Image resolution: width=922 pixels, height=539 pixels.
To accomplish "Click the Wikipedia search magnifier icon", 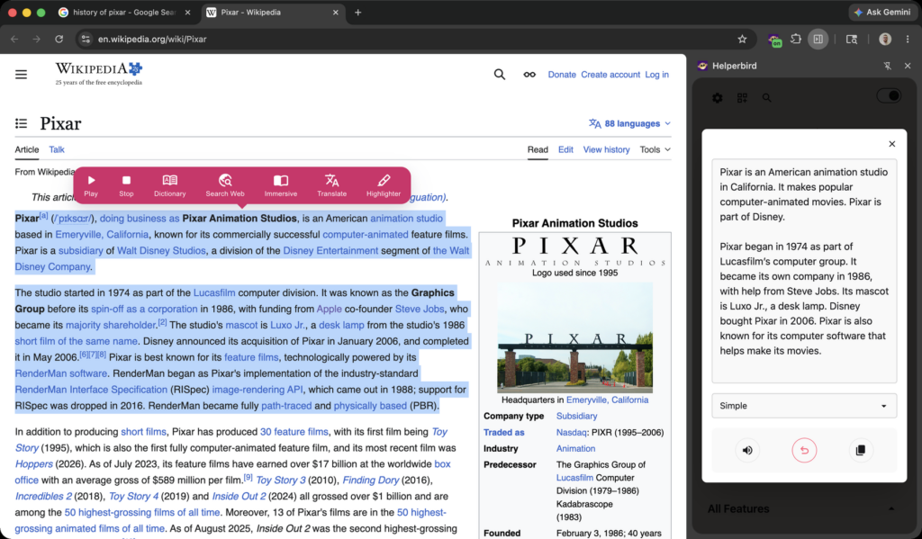I will click(x=499, y=75).
